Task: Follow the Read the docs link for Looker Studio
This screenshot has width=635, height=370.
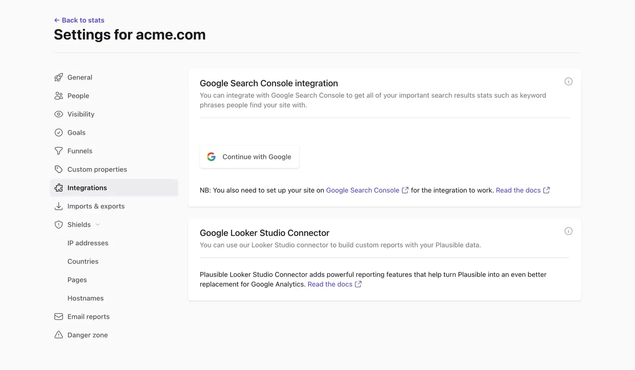Action: coord(330,284)
